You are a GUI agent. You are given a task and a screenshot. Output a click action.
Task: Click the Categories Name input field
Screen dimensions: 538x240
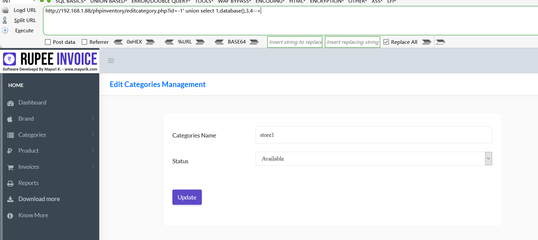[374, 135]
